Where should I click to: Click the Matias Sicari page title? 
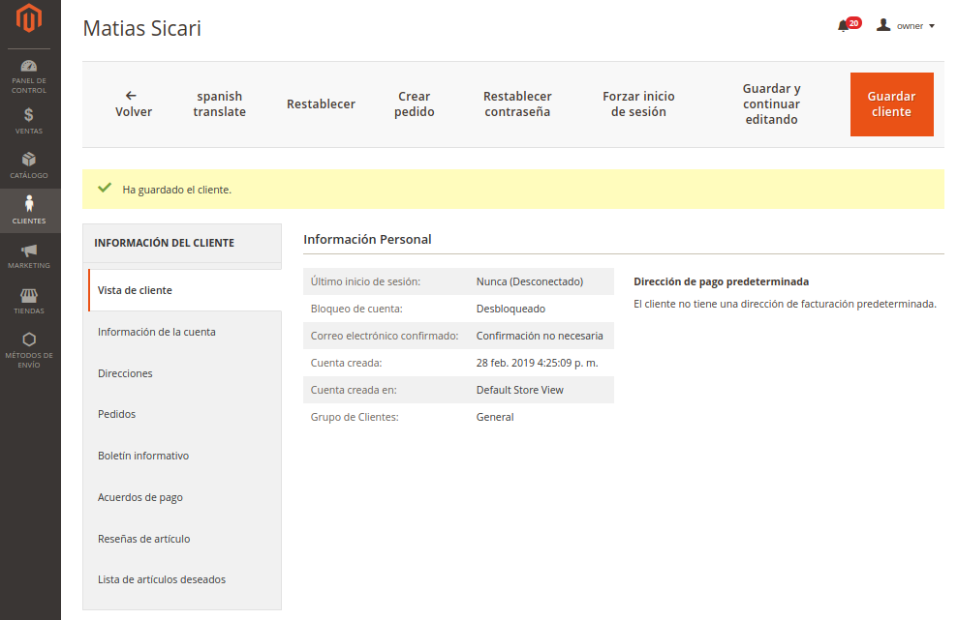click(x=141, y=29)
